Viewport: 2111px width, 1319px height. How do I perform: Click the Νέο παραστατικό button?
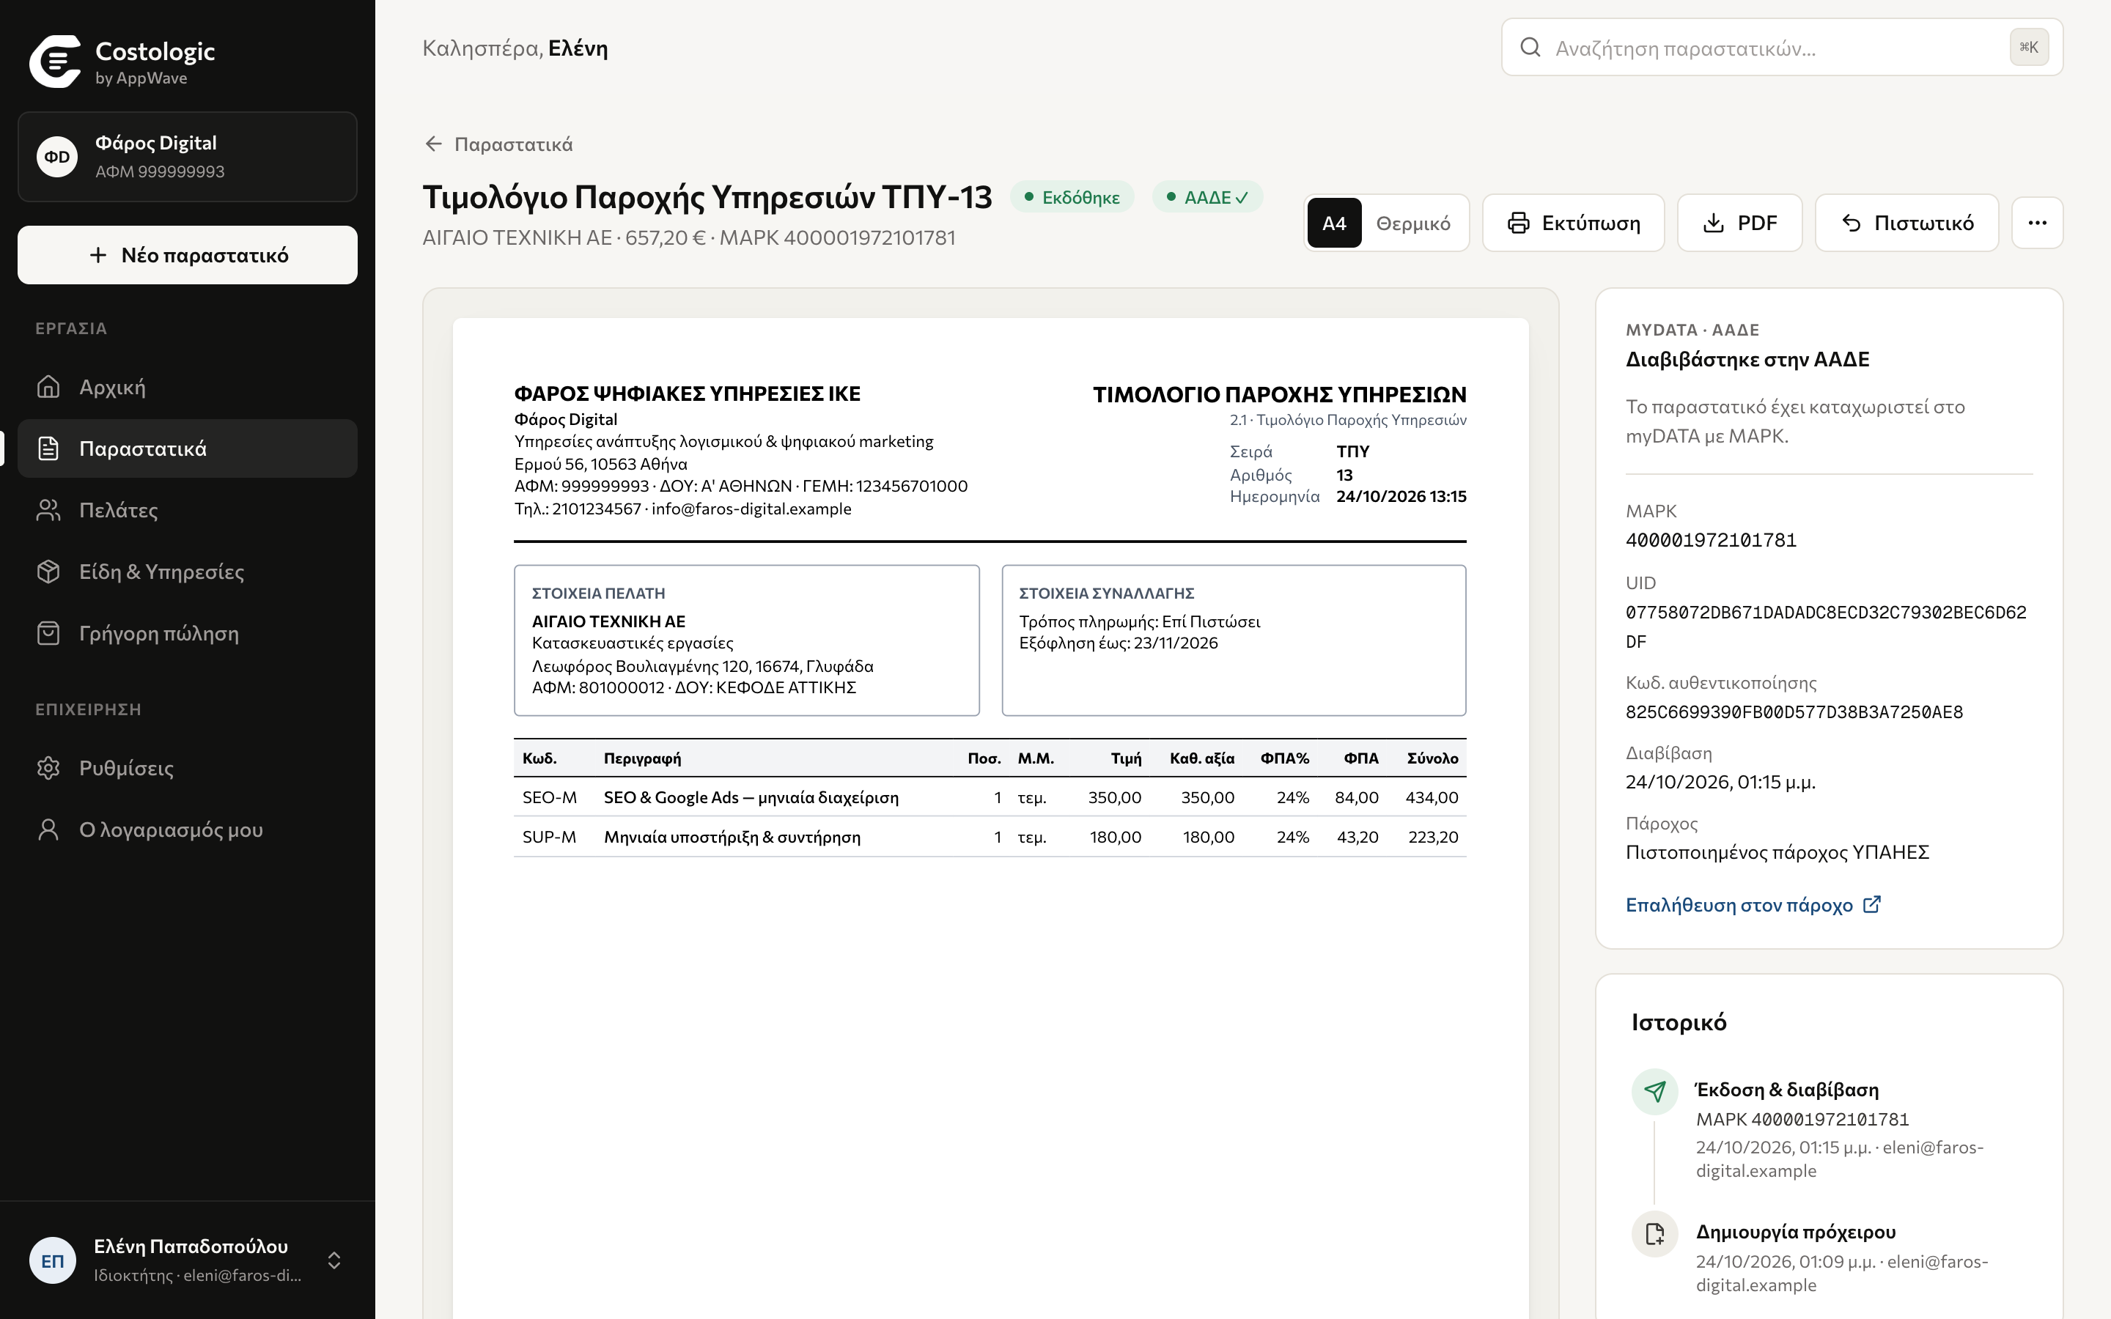tap(188, 255)
